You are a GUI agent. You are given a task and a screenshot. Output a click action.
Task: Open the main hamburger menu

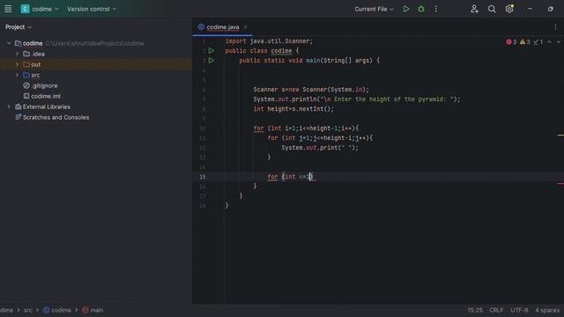(x=8, y=9)
